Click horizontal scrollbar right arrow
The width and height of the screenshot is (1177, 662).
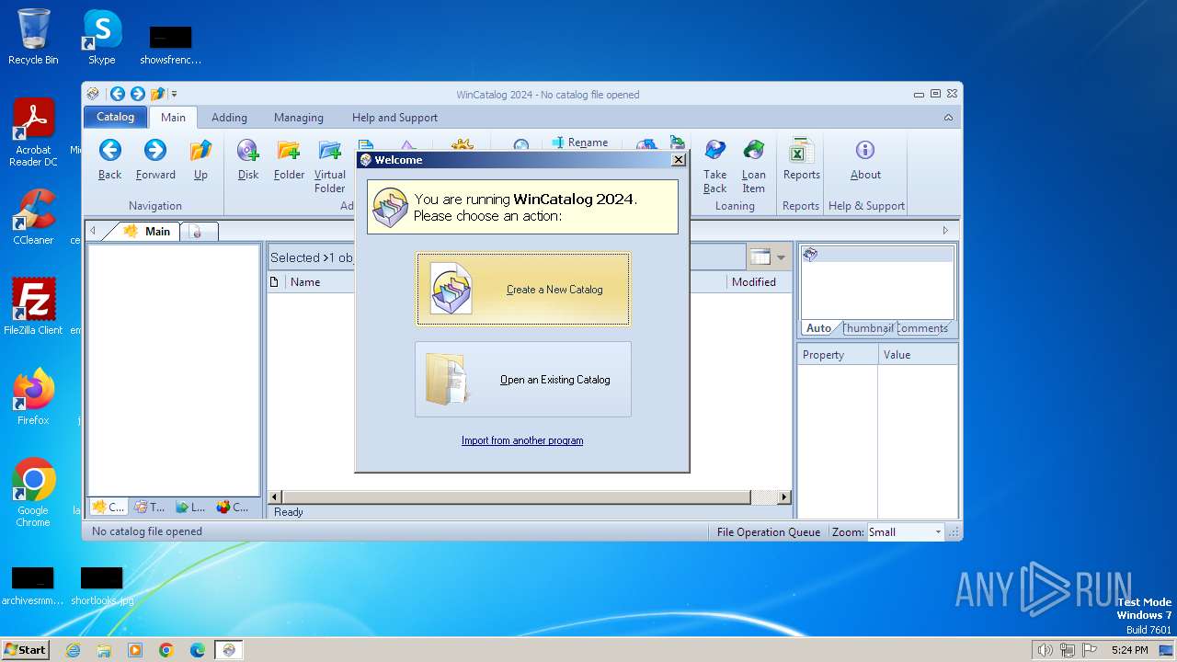[784, 497]
